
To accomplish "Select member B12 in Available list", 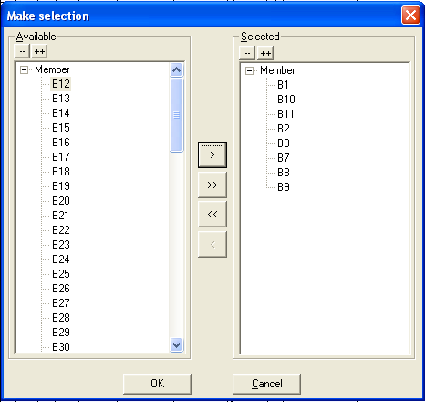I will (x=61, y=84).
